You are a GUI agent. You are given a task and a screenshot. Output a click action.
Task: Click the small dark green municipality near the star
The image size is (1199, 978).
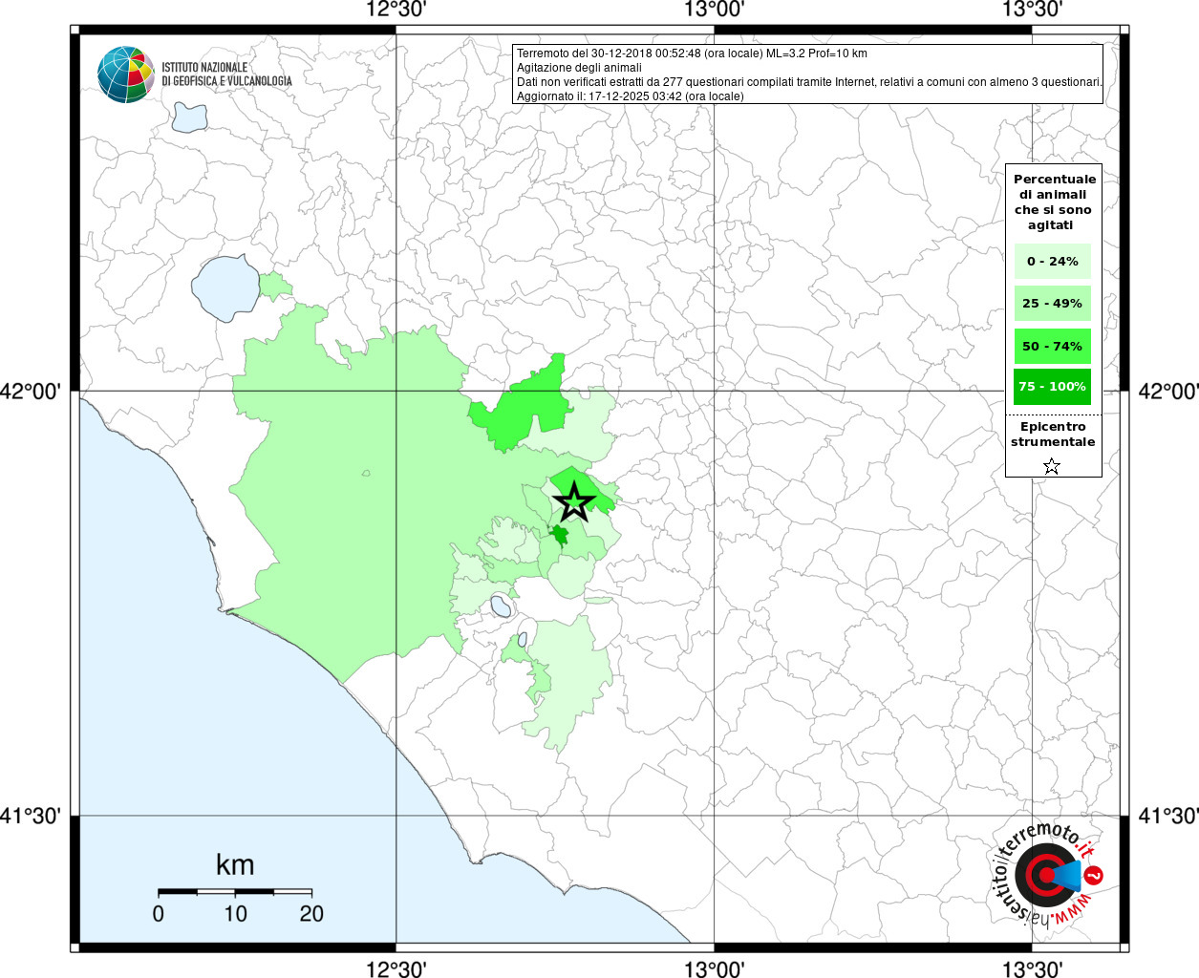pyautogui.click(x=558, y=536)
